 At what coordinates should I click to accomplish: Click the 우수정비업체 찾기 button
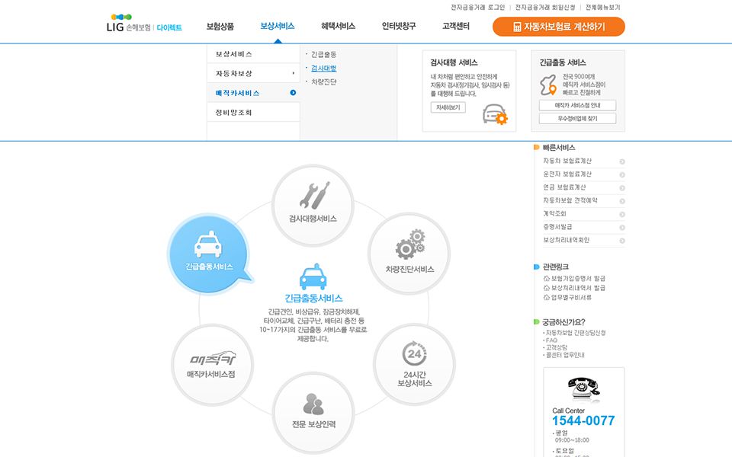tap(577, 119)
